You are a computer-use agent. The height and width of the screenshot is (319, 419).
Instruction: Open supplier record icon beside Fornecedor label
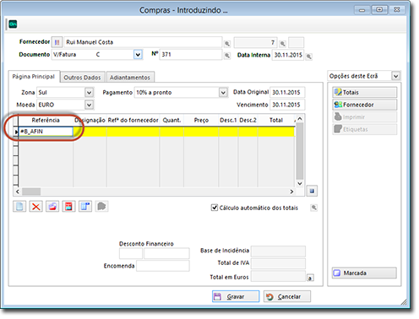click(57, 42)
